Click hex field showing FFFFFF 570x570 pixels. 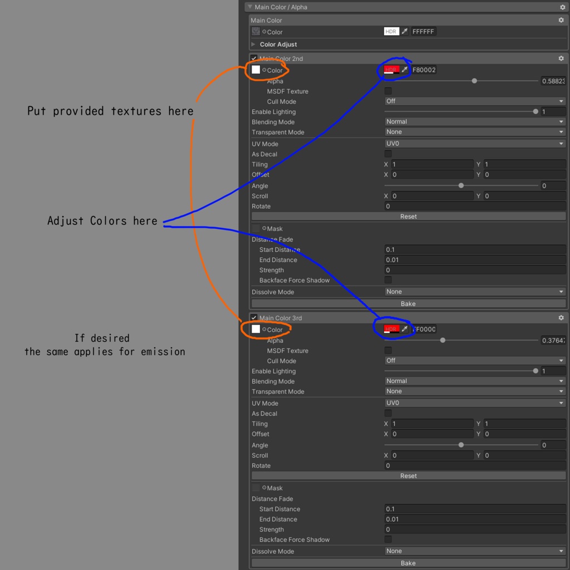click(x=424, y=32)
